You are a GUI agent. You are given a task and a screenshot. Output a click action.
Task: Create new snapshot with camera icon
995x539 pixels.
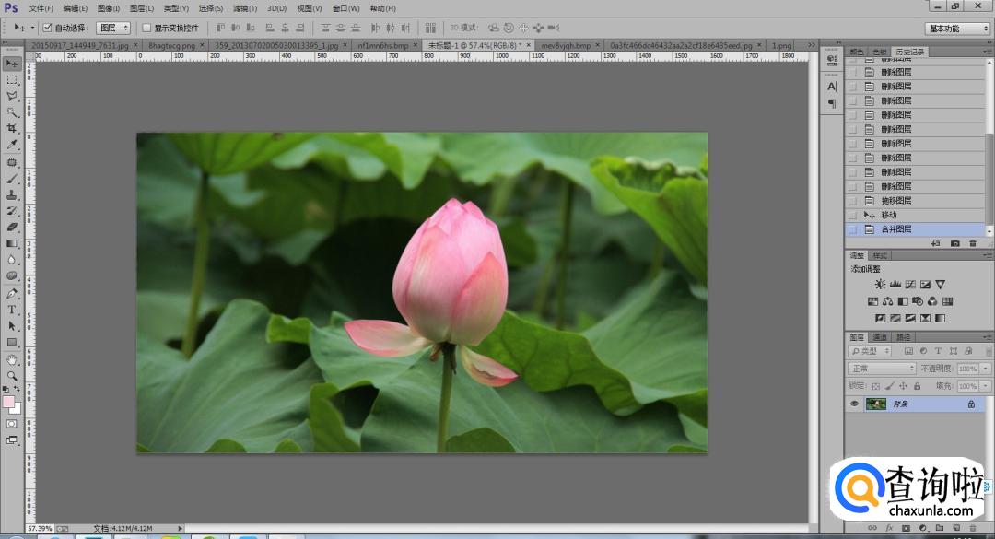(x=954, y=243)
